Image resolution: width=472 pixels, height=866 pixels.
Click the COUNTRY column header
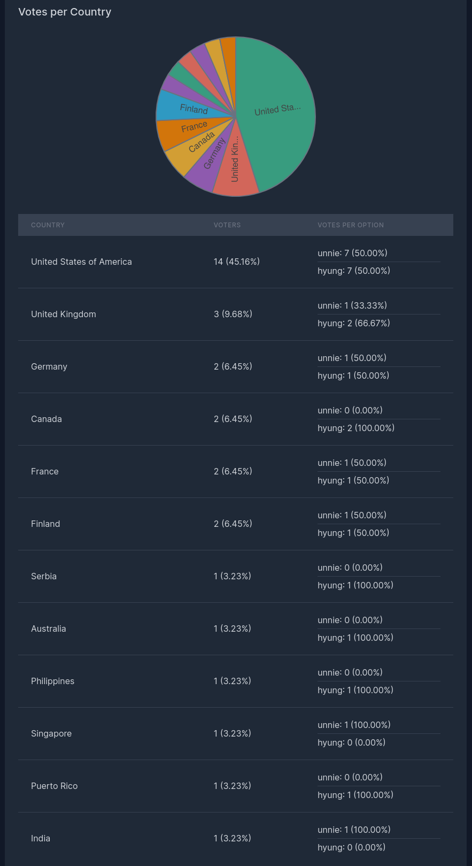(48, 225)
